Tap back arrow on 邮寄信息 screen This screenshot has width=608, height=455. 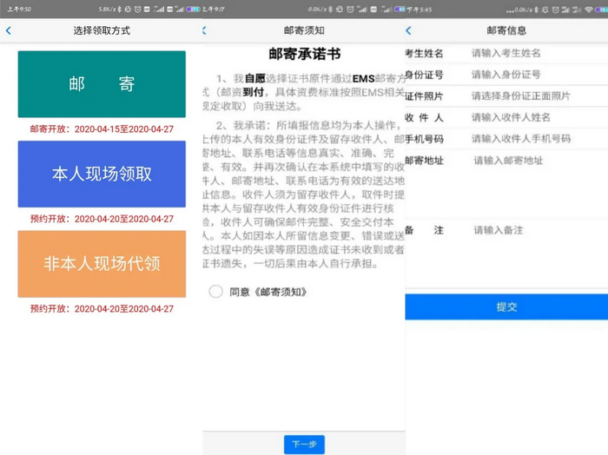pyautogui.click(x=409, y=30)
